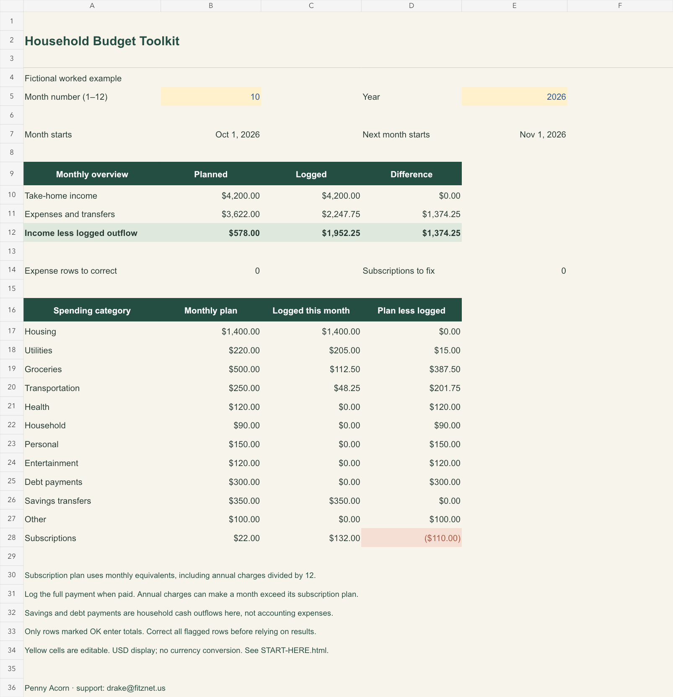Select the Oct 1, 2026 month start cell
673x697 pixels.
pos(211,134)
